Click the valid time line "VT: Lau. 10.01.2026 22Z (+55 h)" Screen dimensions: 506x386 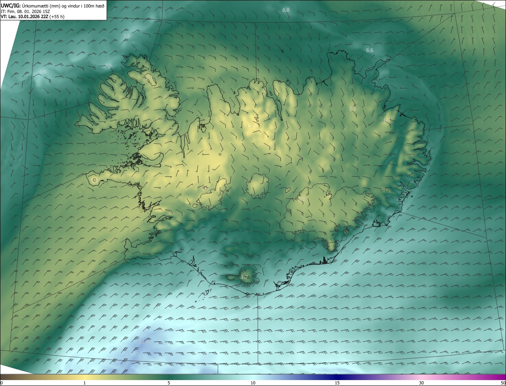coord(33,17)
